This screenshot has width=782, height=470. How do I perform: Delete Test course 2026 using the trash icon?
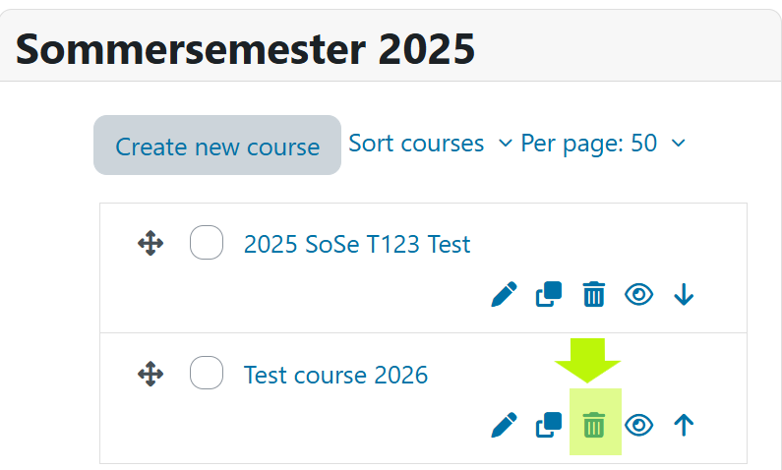[594, 425]
